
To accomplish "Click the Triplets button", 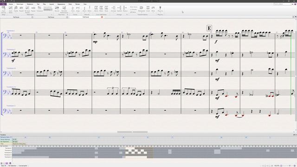I will click(x=16, y=9).
